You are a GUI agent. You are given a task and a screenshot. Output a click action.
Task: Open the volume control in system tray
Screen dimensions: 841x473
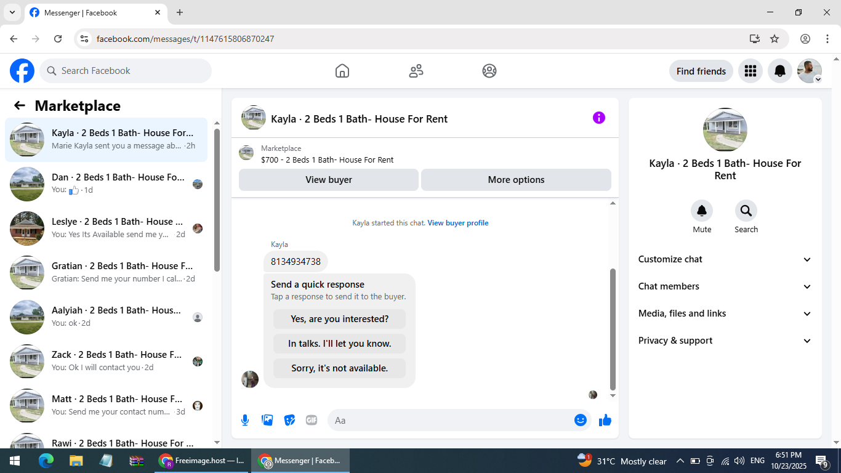tap(739, 461)
